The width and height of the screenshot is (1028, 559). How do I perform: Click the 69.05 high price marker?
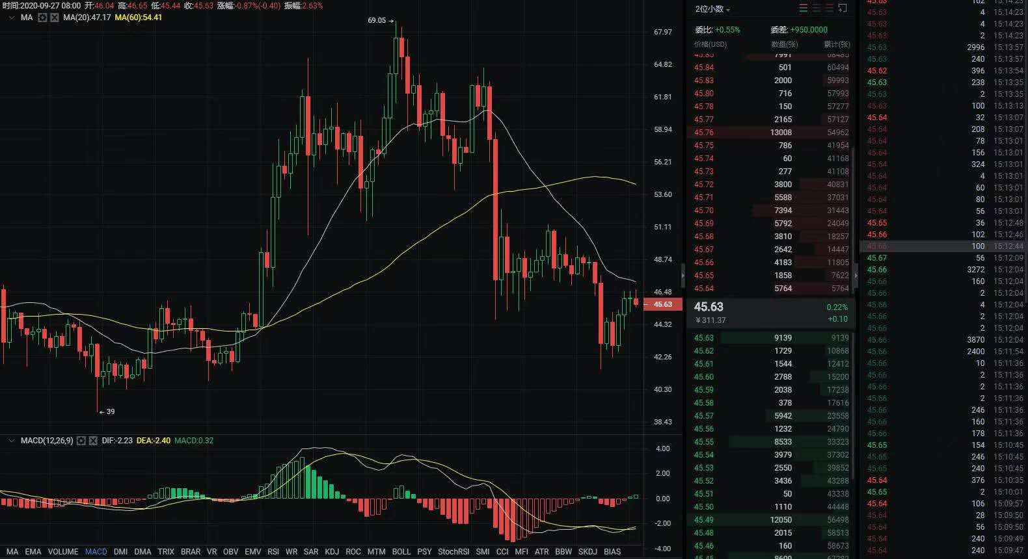pos(381,20)
